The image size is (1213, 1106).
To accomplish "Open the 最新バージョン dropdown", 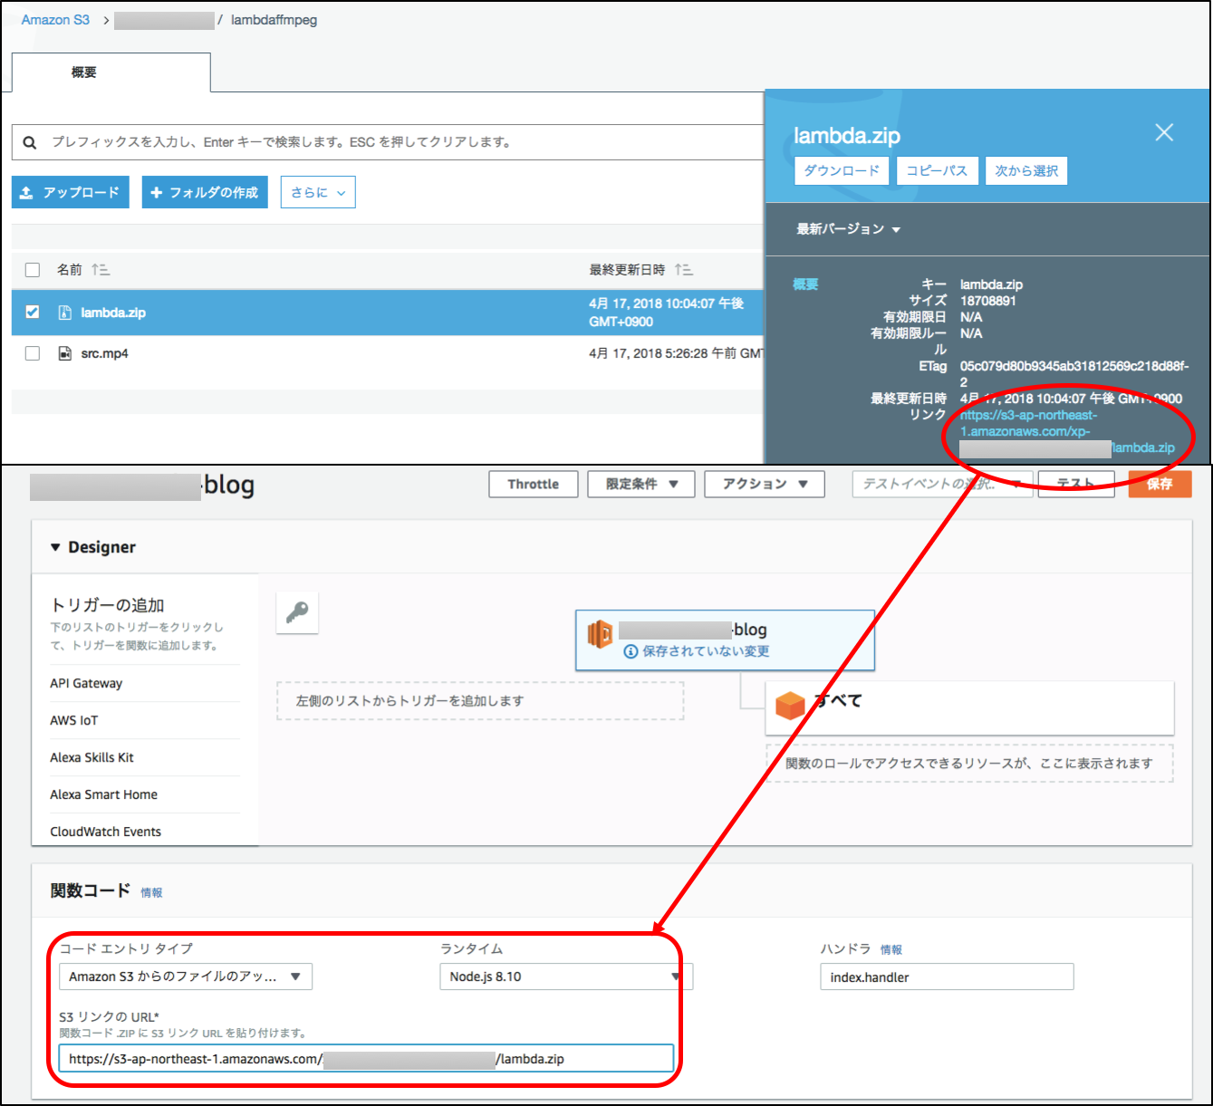I will tap(848, 229).
